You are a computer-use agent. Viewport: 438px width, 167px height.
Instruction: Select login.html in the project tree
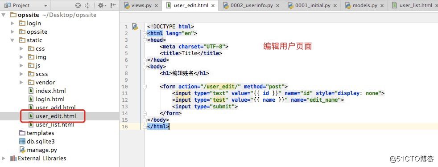point(50,99)
